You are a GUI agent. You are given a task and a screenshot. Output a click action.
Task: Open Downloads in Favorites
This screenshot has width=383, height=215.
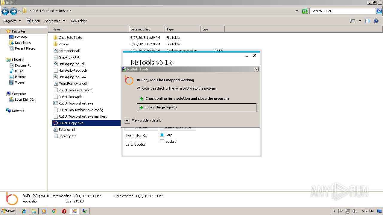[23, 43]
